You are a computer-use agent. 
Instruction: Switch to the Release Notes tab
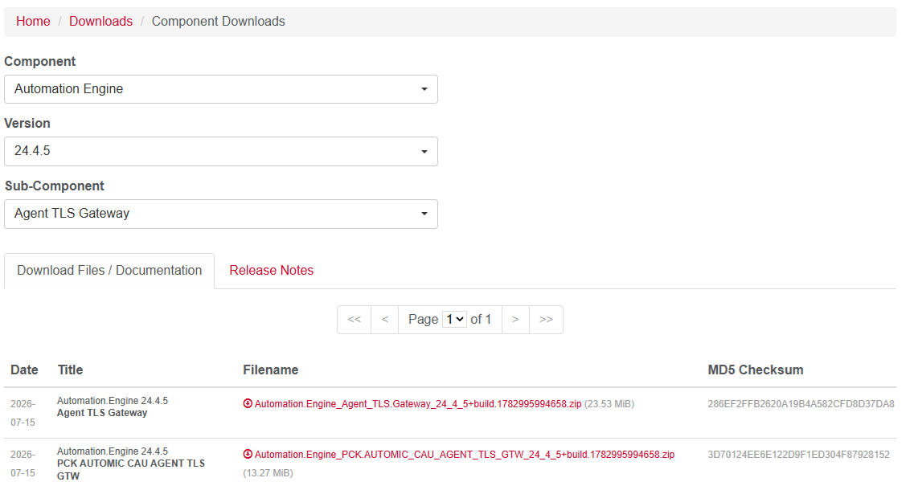(271, 271)
